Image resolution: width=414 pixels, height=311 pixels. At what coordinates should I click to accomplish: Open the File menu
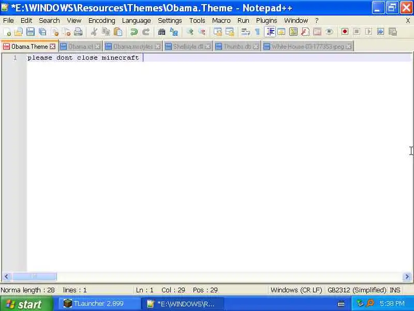(x=8, y=20)
